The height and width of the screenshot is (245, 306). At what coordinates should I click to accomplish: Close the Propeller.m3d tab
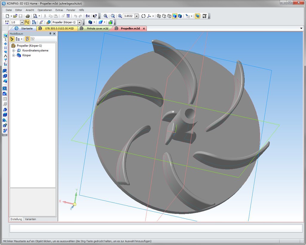coord(144,28)
